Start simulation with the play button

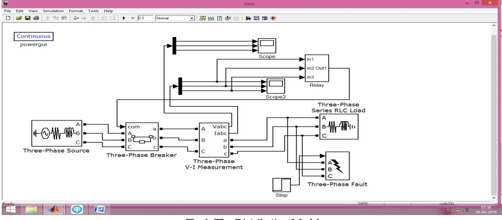coord(124,18)
